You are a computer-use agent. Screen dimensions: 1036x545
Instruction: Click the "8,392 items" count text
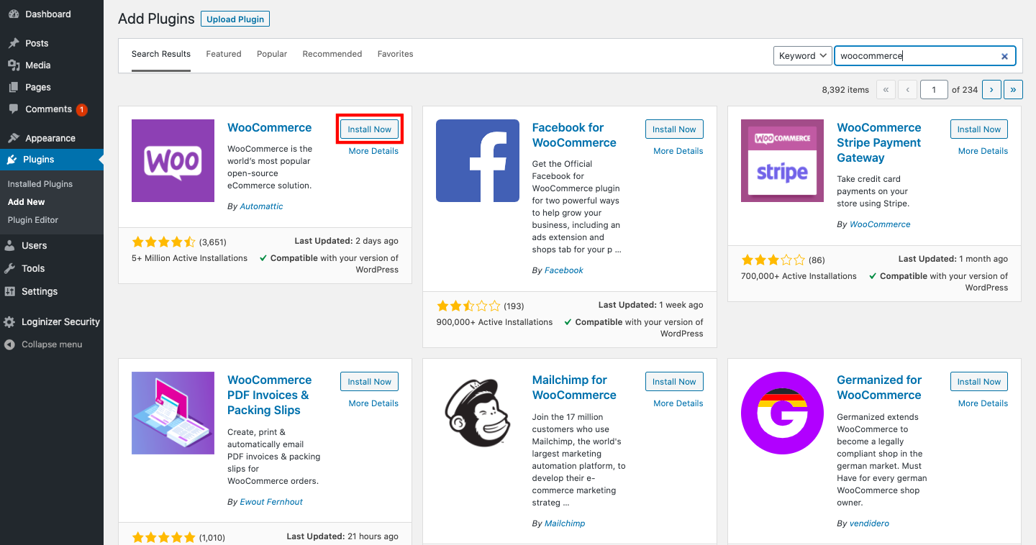click(x=845, y=90)
